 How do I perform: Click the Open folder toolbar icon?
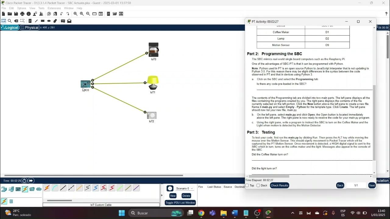click(9, 14)
